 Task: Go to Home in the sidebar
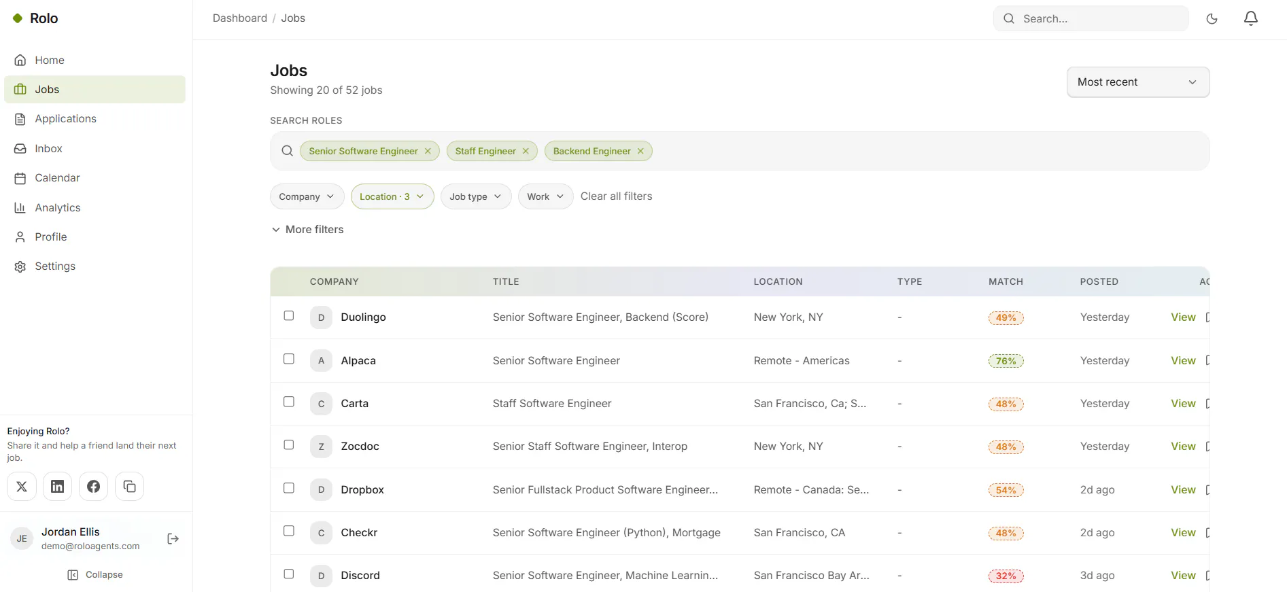tap(95, 60)
